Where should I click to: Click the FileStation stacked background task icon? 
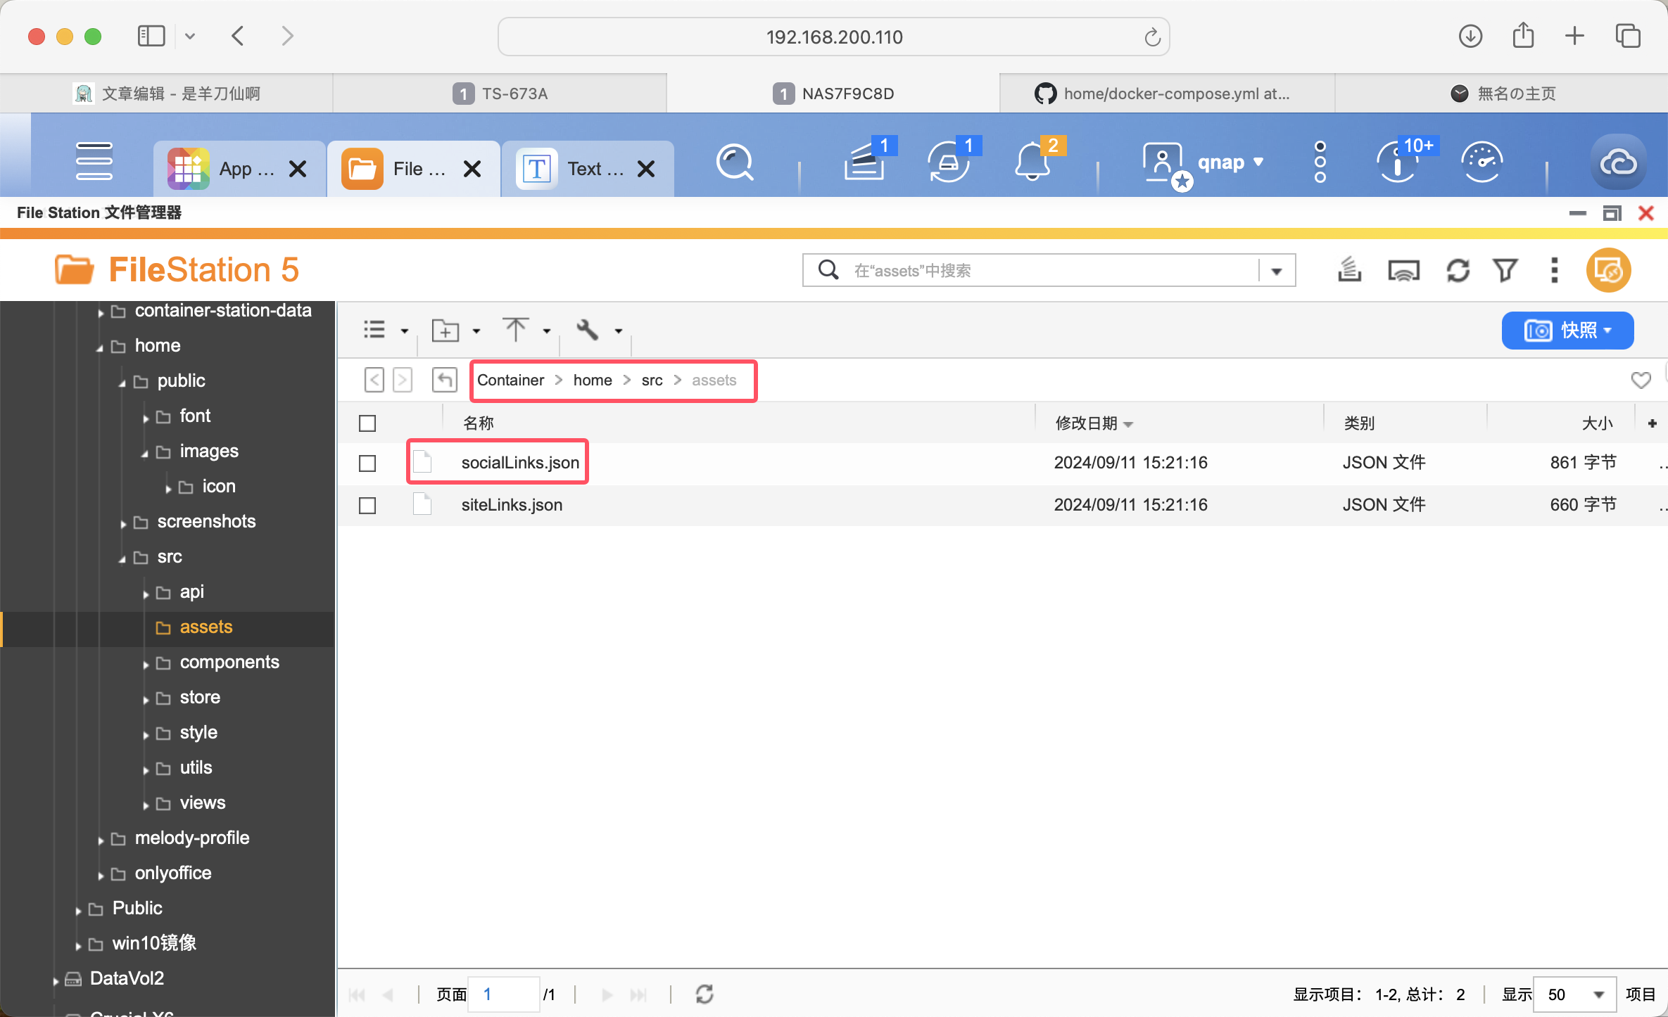[x=1349, y=270]
